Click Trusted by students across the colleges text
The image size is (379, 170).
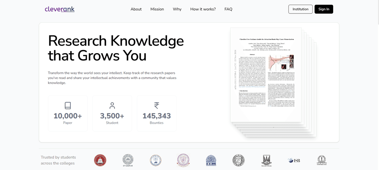58,160
